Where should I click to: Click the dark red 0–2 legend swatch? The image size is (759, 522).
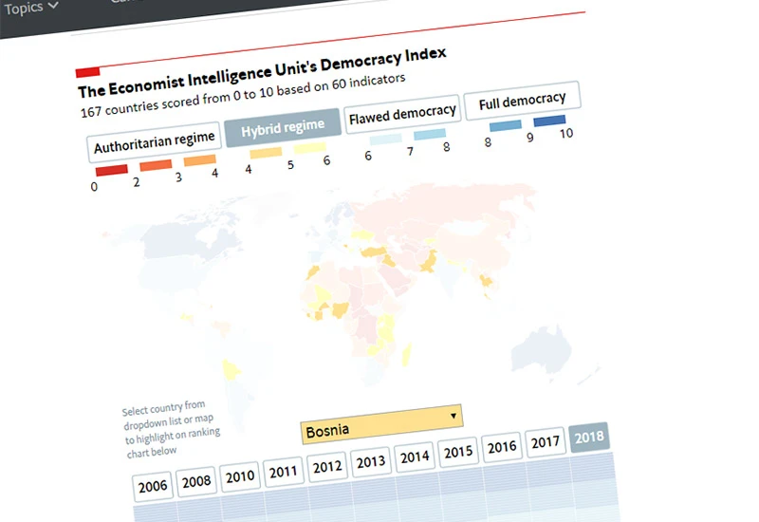(112, 170)
